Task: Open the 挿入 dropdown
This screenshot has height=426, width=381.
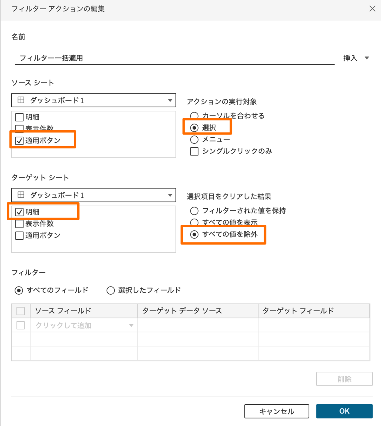Action: click(356, 58)
